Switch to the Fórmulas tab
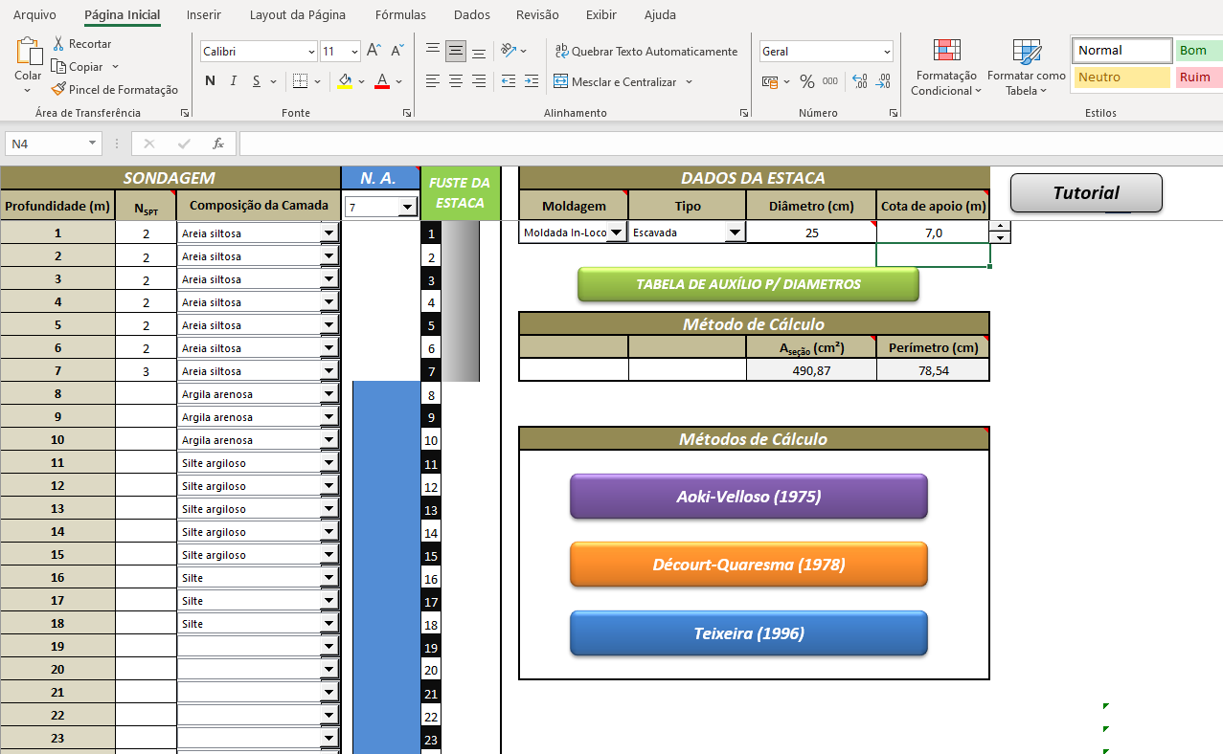 (x=401, y=15)
